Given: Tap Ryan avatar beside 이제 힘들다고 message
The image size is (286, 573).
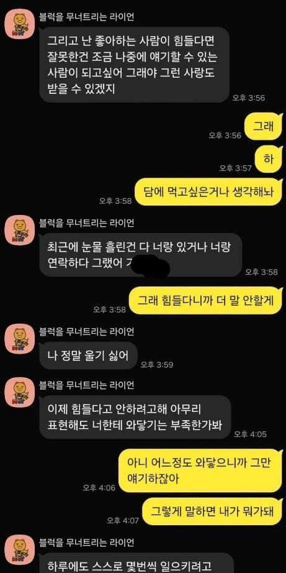Looking at the screenshot, I should coord(20,392).
